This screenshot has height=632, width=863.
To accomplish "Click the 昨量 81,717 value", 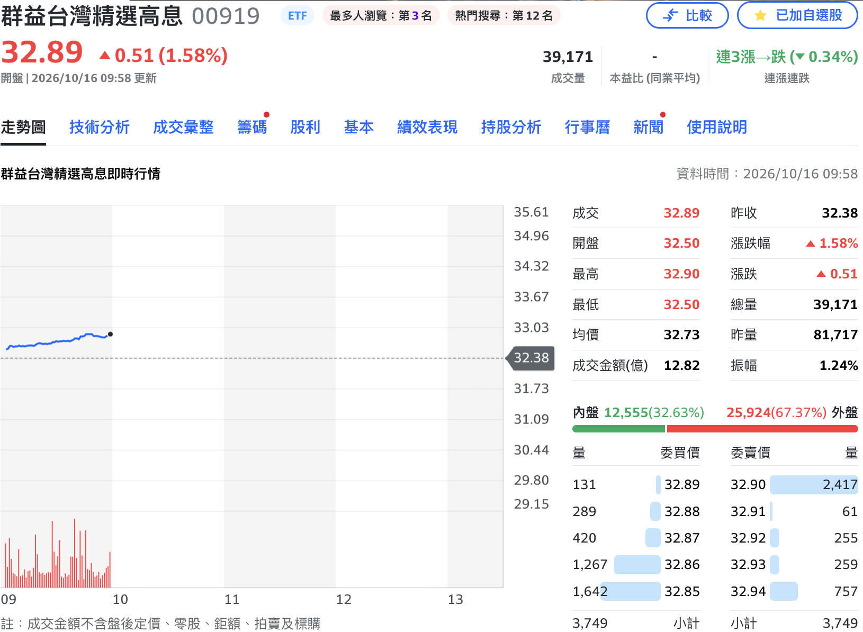I will tap(835, 335).
